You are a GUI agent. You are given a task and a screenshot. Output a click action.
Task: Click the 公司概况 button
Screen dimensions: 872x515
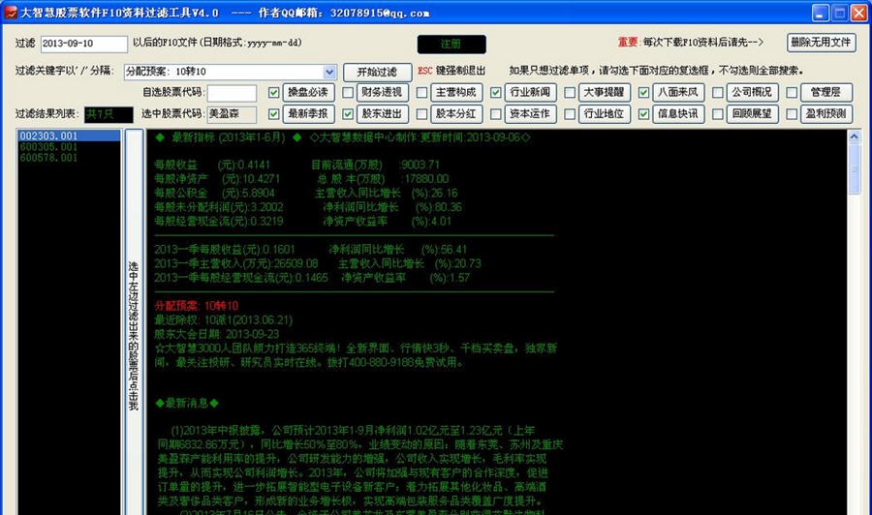click(752, 92)
